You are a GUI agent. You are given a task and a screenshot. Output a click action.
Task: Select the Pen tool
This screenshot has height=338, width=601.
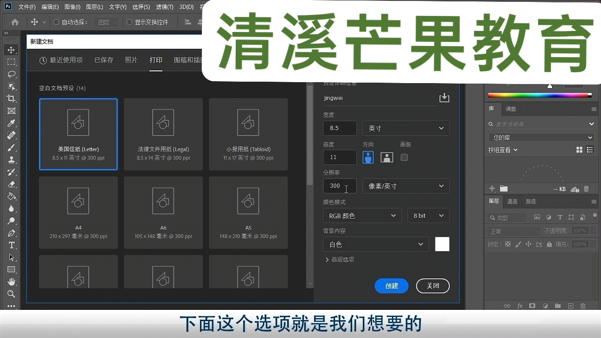pos(11,233)
